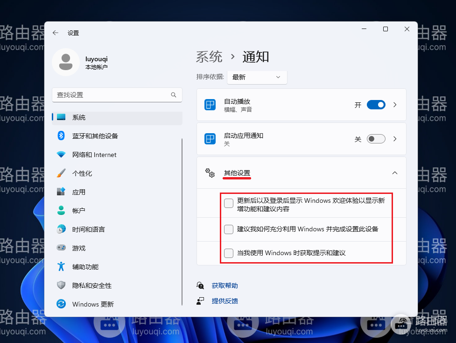Click the 提供反馈 link
The image size is (456, 343).
[225, 301]
